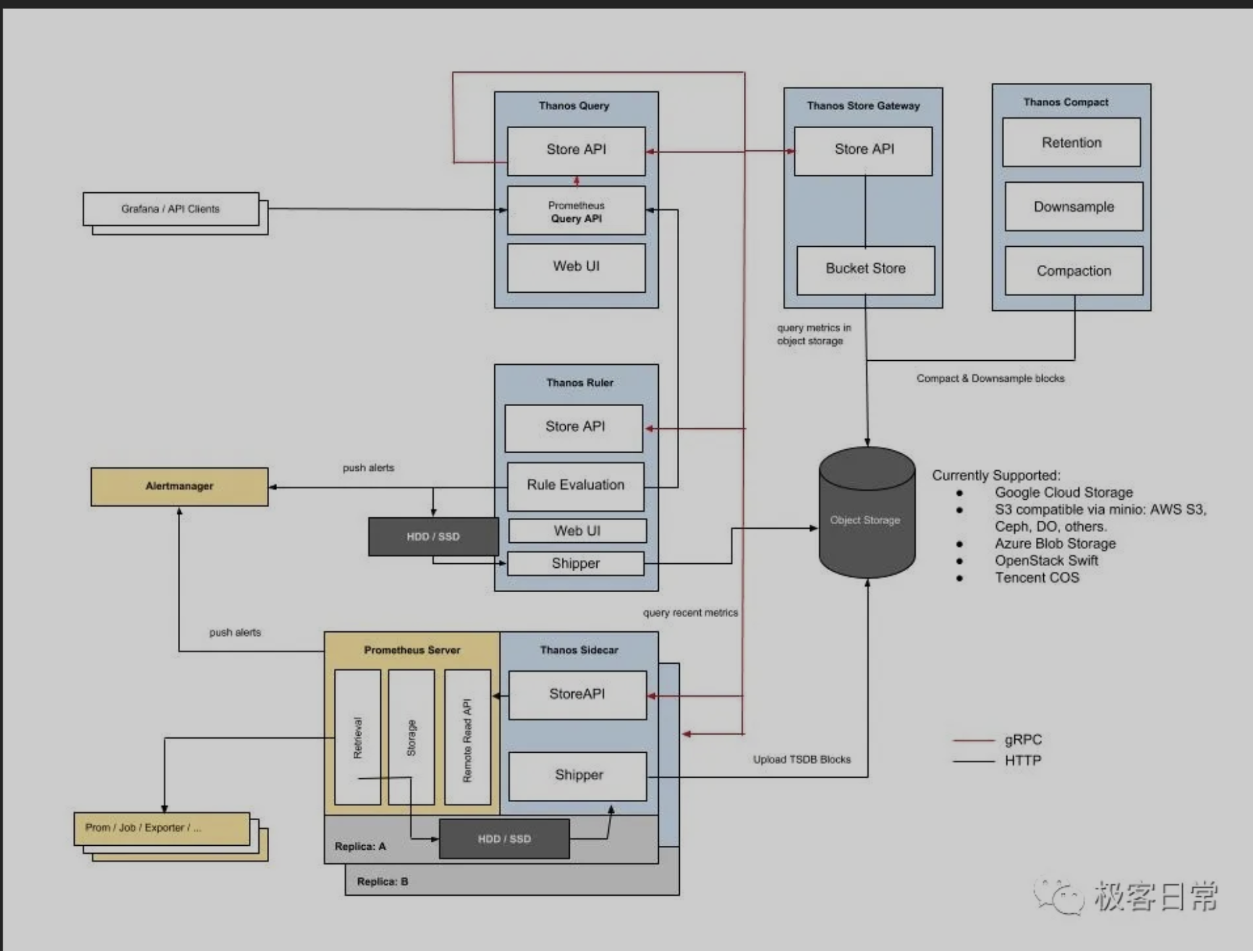Select Shipper box in Thanos Ruler
This screenshot has width=1253, height=951.
[576, 563]
